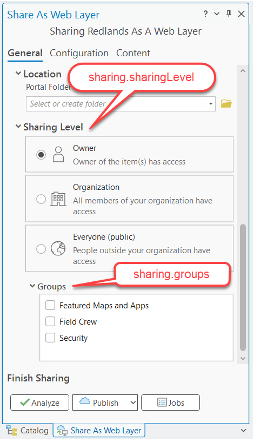Click the Everyone globe icon
This screenshot has width=254, height=442.
[x=58, y=249]
